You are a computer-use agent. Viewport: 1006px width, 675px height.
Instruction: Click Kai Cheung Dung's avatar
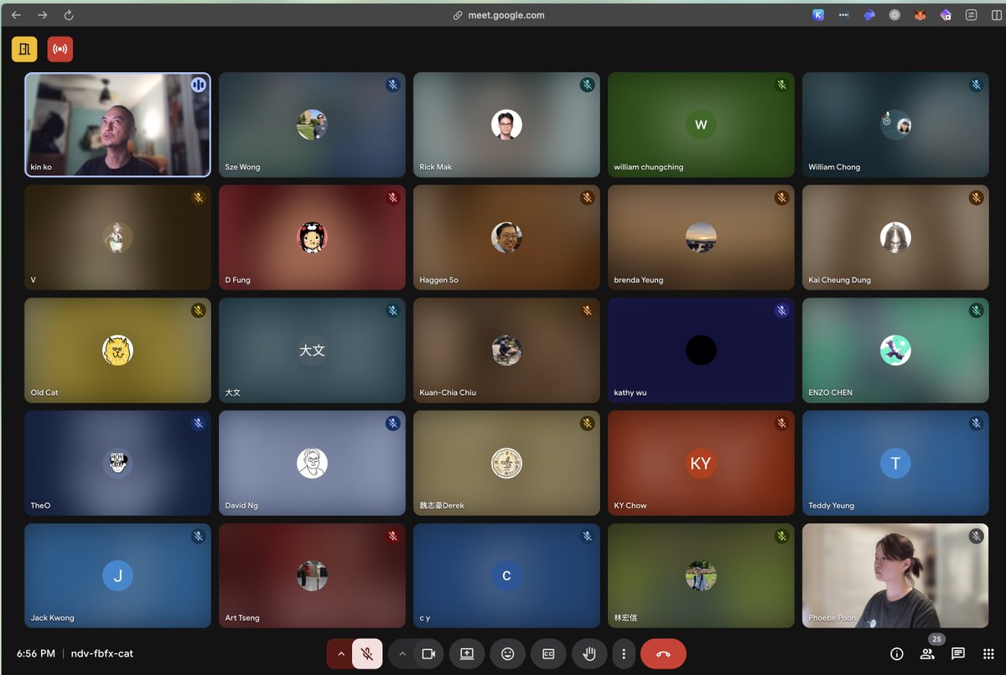point(895,238)
